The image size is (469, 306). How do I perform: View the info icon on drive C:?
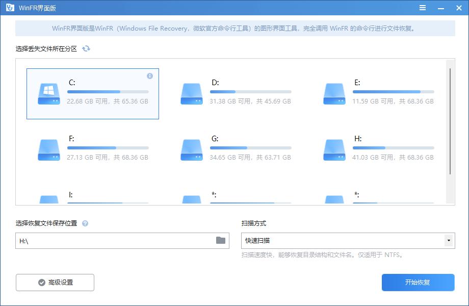[x=149, y=75]
